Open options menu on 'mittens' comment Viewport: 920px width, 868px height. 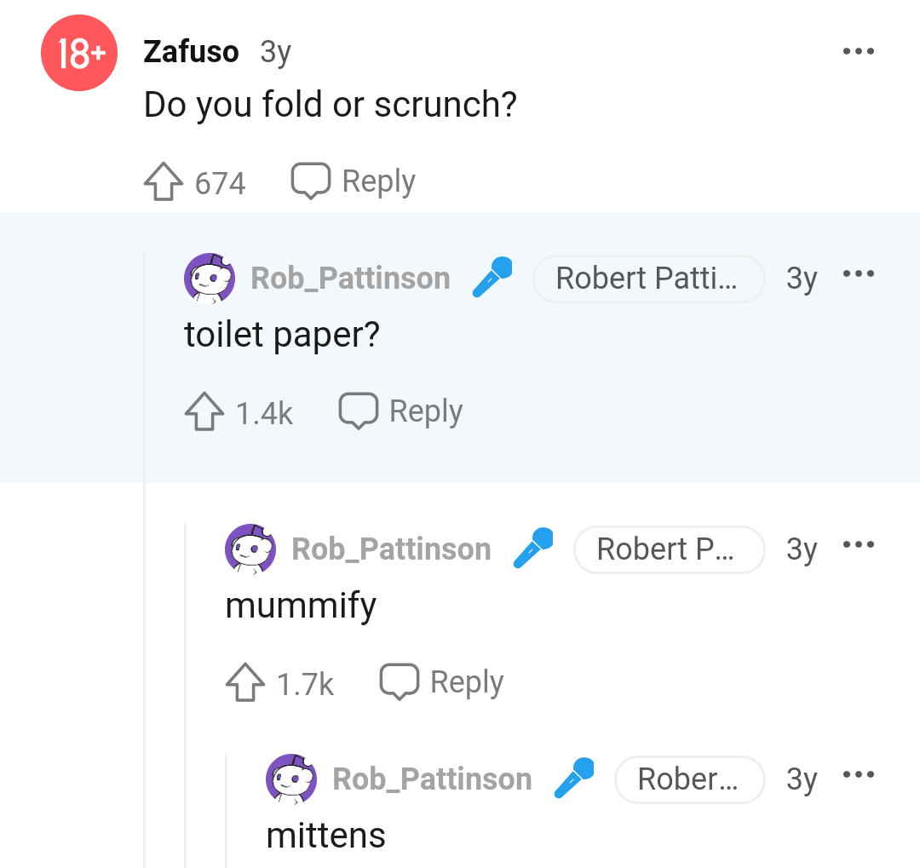[859, 774]
